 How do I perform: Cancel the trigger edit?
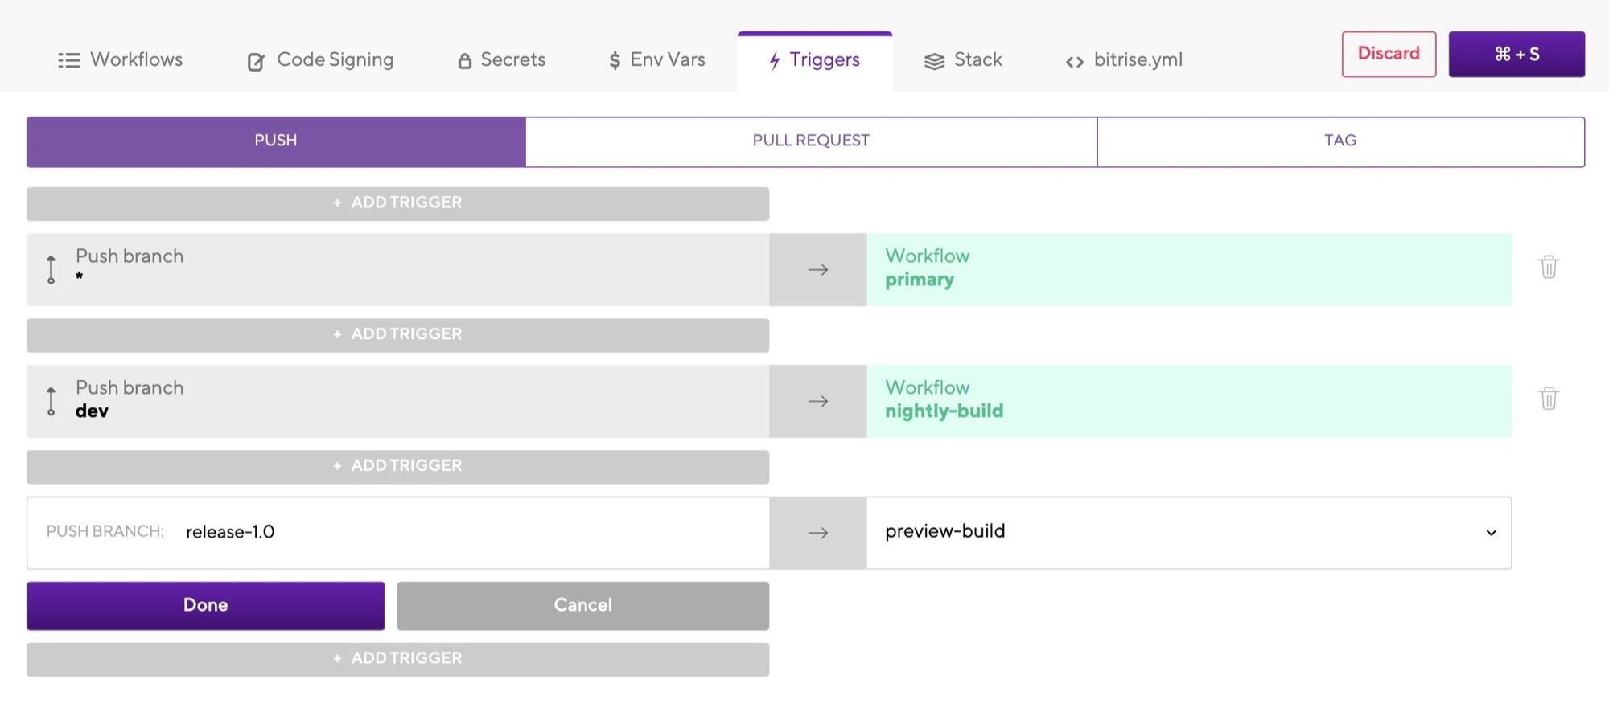(582, 605)
